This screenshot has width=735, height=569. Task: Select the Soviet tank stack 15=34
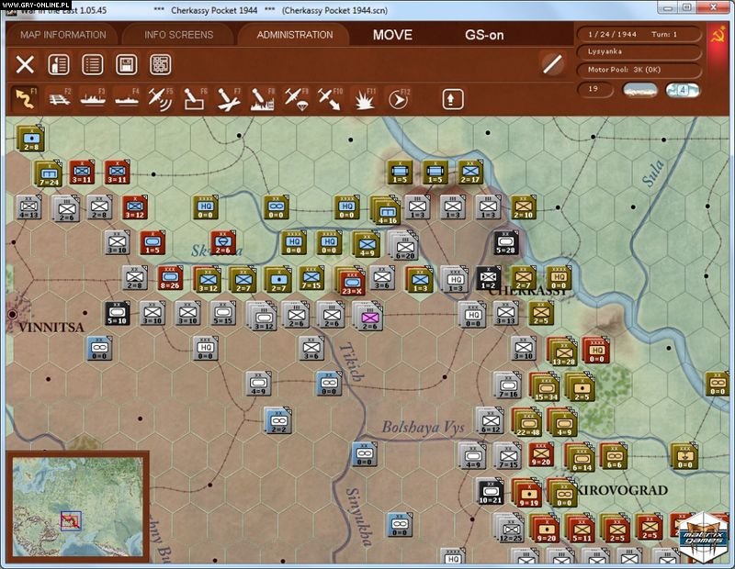pos(546,388)
